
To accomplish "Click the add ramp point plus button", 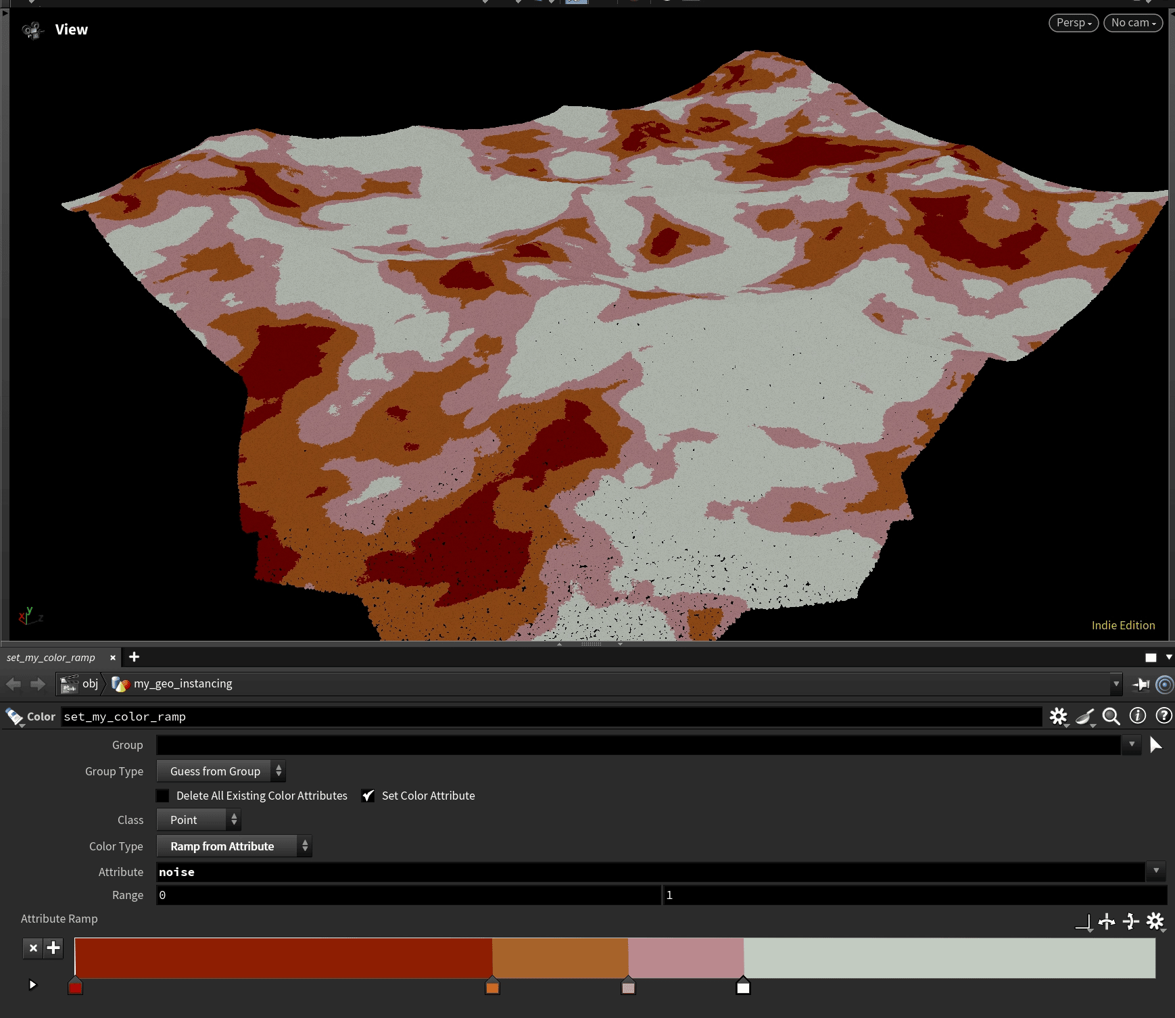I will (53, 948).
